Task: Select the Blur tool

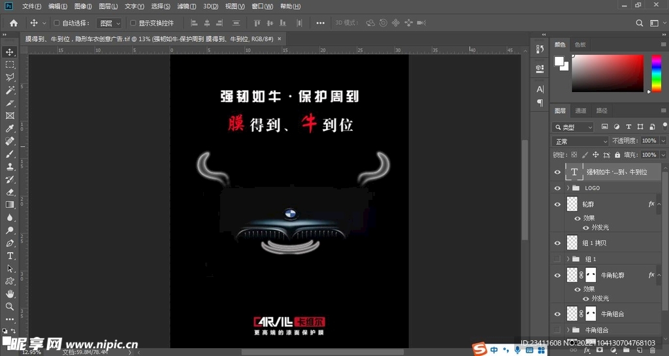Action: tap(9, 218)
